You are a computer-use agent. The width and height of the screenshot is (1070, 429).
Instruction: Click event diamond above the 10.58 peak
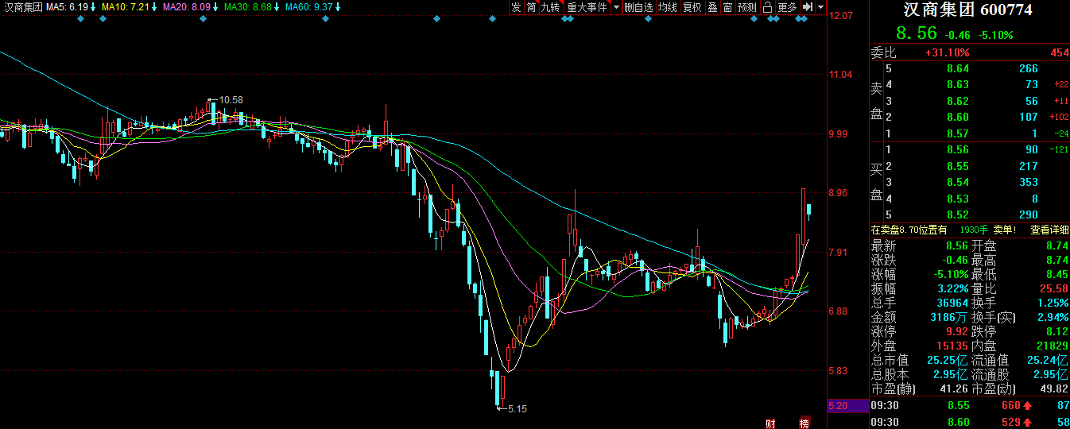[204, 18]
